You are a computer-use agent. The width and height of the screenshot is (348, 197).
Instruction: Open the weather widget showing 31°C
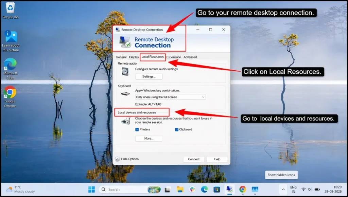(x=20, y=189)
